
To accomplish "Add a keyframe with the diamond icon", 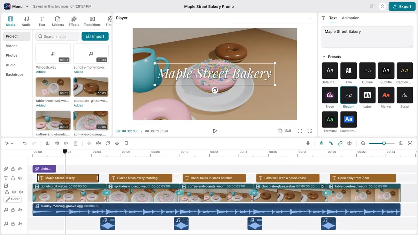I will coord(117,143).
